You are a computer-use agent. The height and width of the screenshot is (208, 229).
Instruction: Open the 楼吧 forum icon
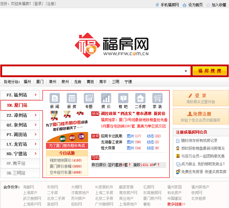(123, 98)
